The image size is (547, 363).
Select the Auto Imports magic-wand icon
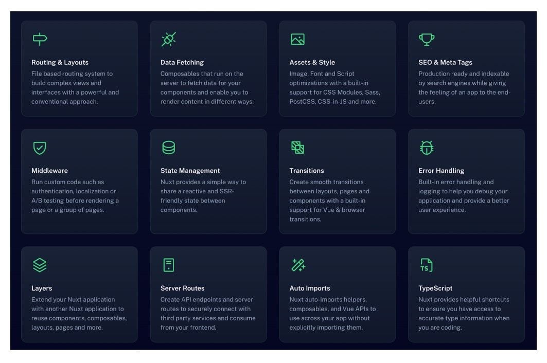pyautogui.click(x=298, y=265)
